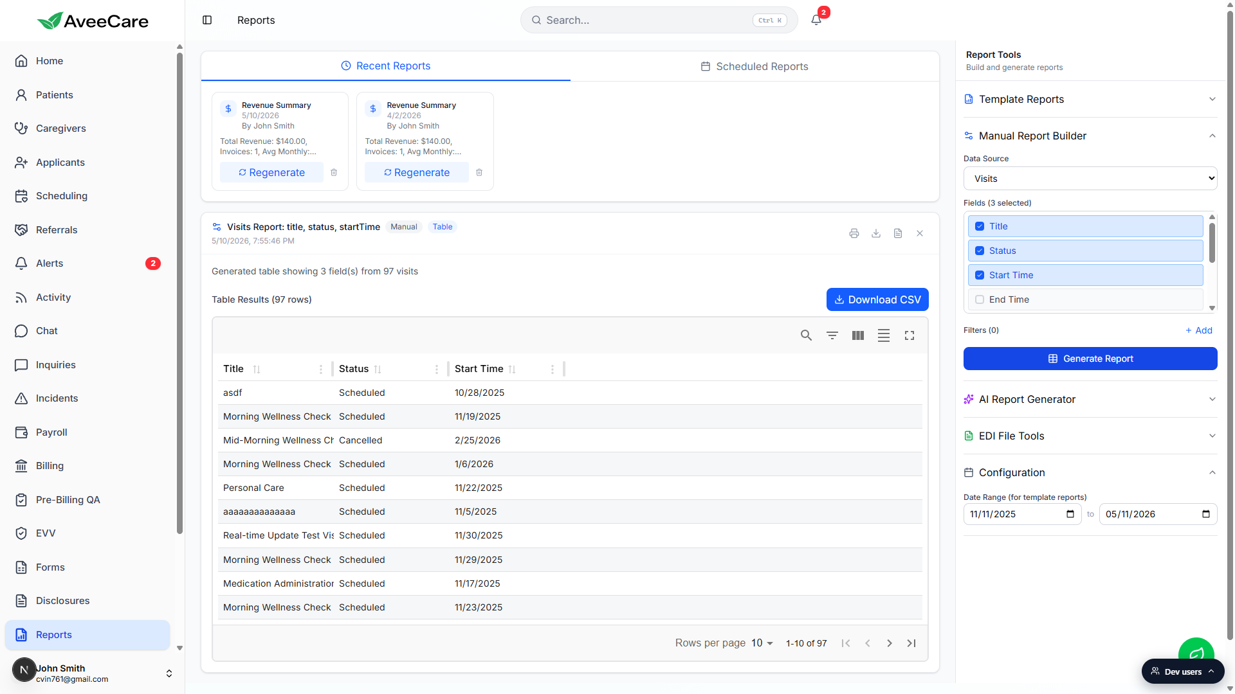1235x694 pixels.
Task: Open the notifications bell
Action: pyautogui.click(x=816, y=20)
